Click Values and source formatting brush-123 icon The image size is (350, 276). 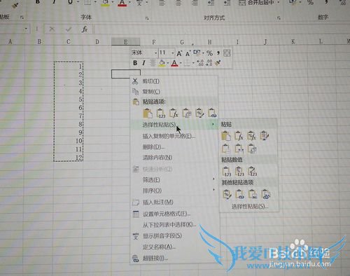(252, 172)
